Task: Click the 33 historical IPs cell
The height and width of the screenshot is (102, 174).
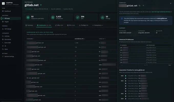Action: click(x=75, y=56)
